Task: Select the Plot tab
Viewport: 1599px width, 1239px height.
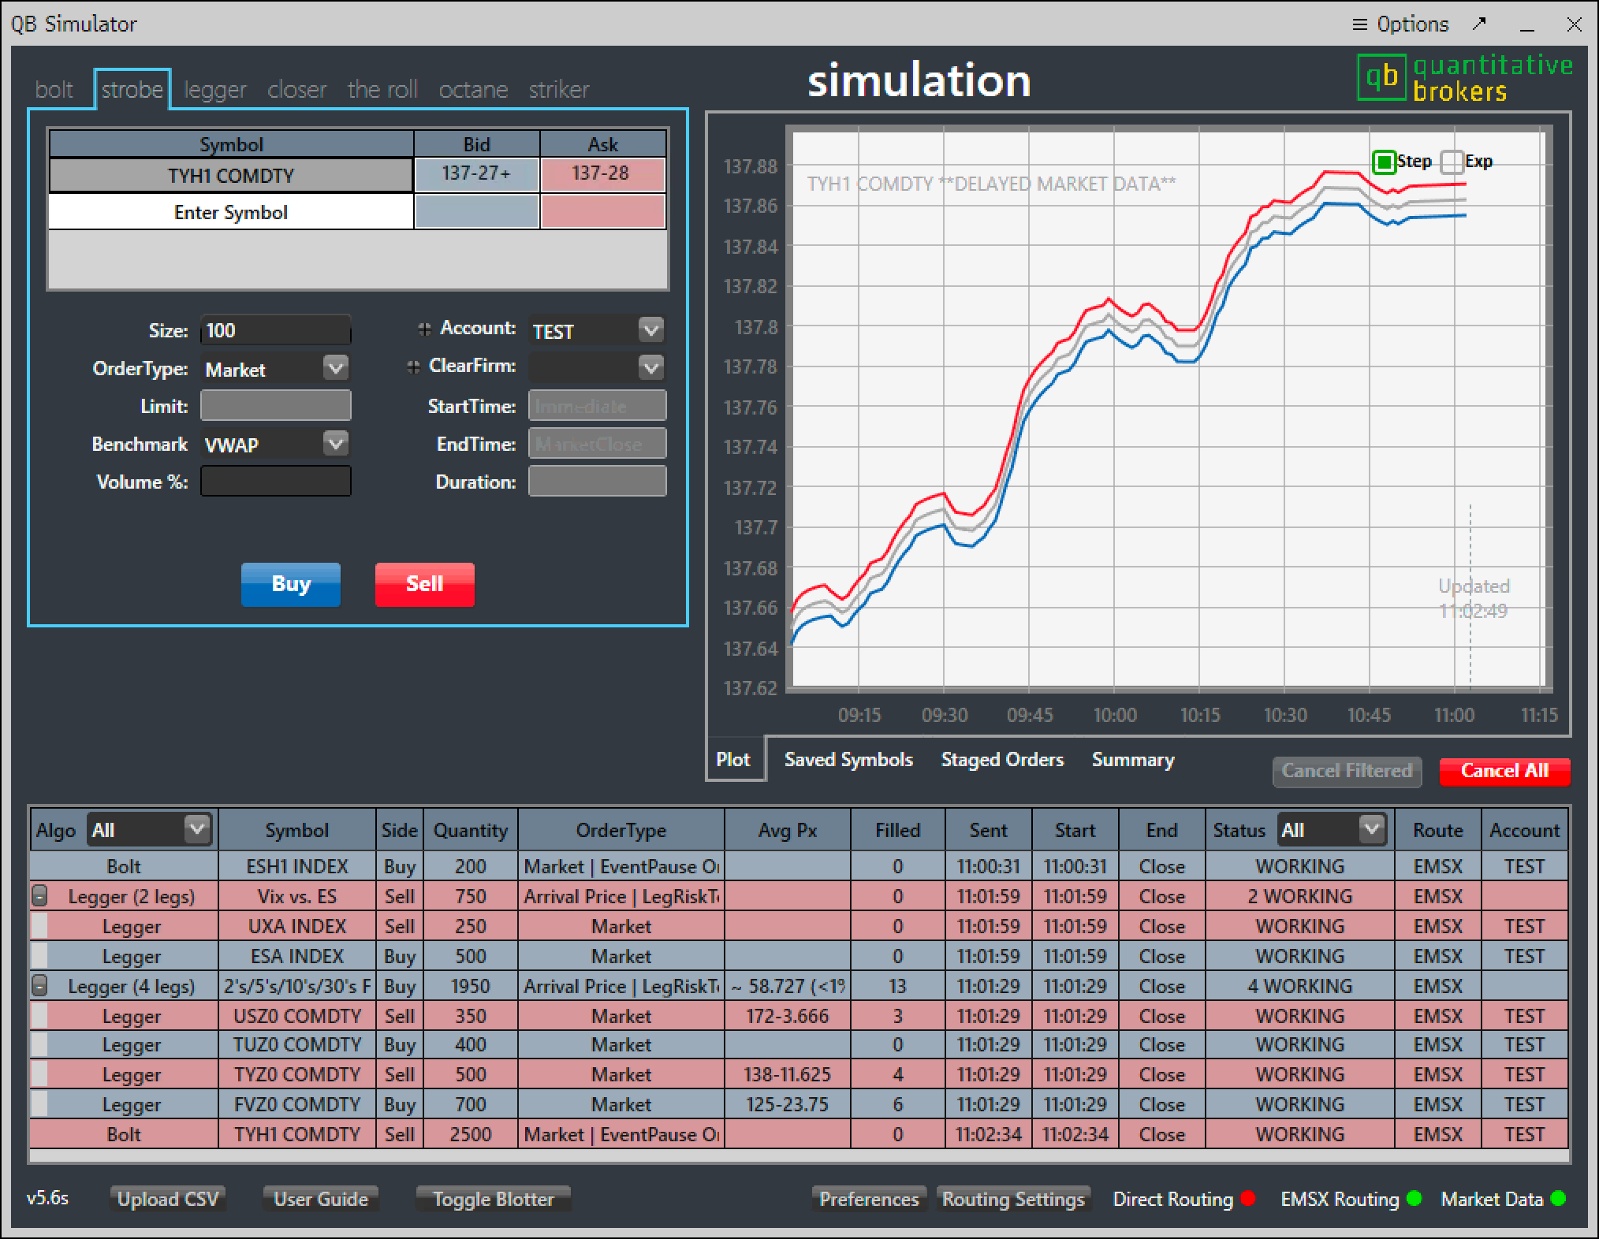Action: coord(733,760)
